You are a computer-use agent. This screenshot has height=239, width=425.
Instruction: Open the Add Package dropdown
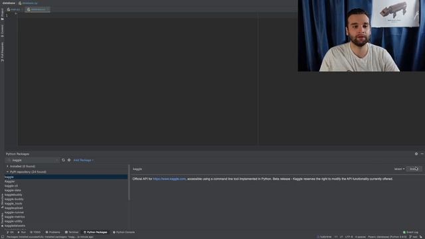click(x=84, y=160)
